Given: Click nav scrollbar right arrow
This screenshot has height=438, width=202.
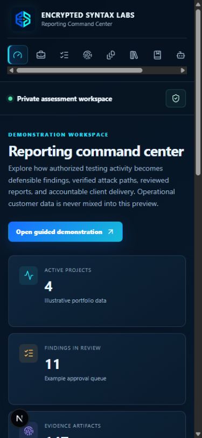Looking at the screenshot, I should click(183, 70).
